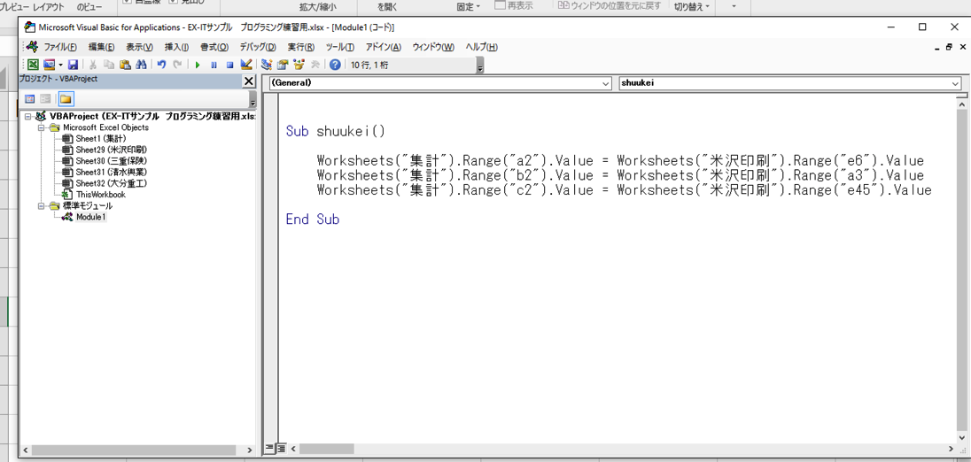
Task: Open the デバッグ(D) menu
Action: [258, 47]
